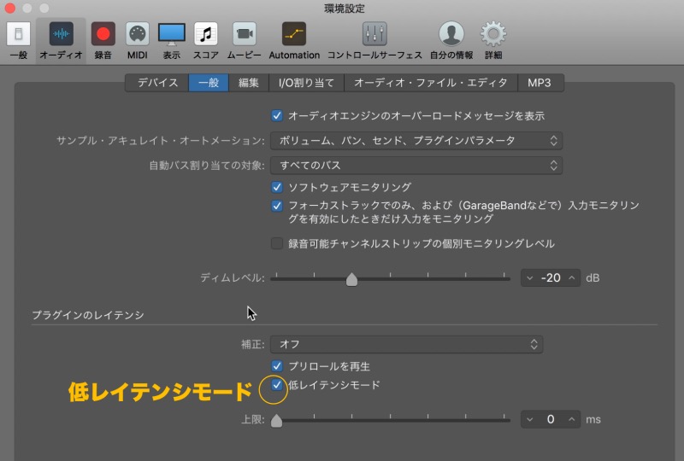Open the スコア music note icon
The width and height of the screenshot is (684, 461).
point(206,34)
